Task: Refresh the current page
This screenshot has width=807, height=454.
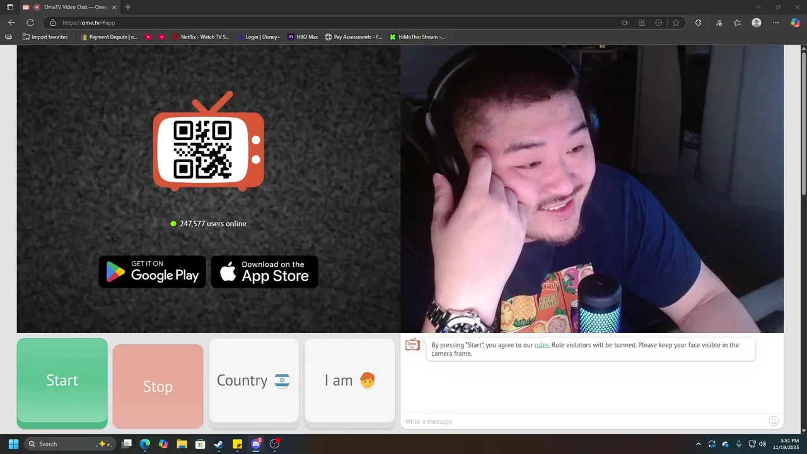Action: coord(30,23)
